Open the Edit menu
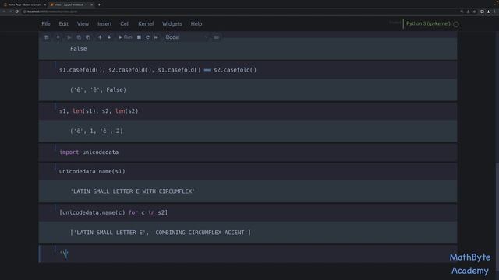 [63, 24]
